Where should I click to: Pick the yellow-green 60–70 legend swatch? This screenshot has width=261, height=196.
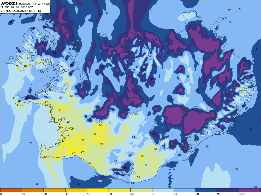click(x=141, y=190)
